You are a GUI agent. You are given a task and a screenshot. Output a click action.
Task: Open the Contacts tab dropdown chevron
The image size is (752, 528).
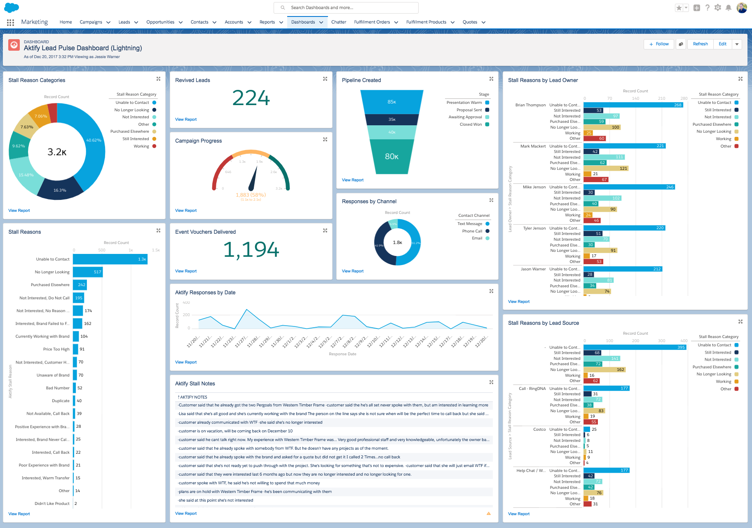[214, 22]
